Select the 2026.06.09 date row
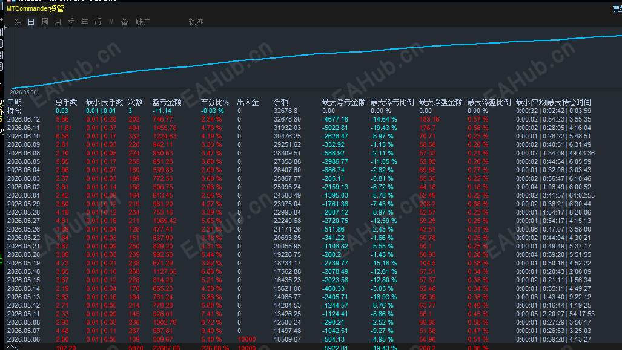 click(299, 144)
